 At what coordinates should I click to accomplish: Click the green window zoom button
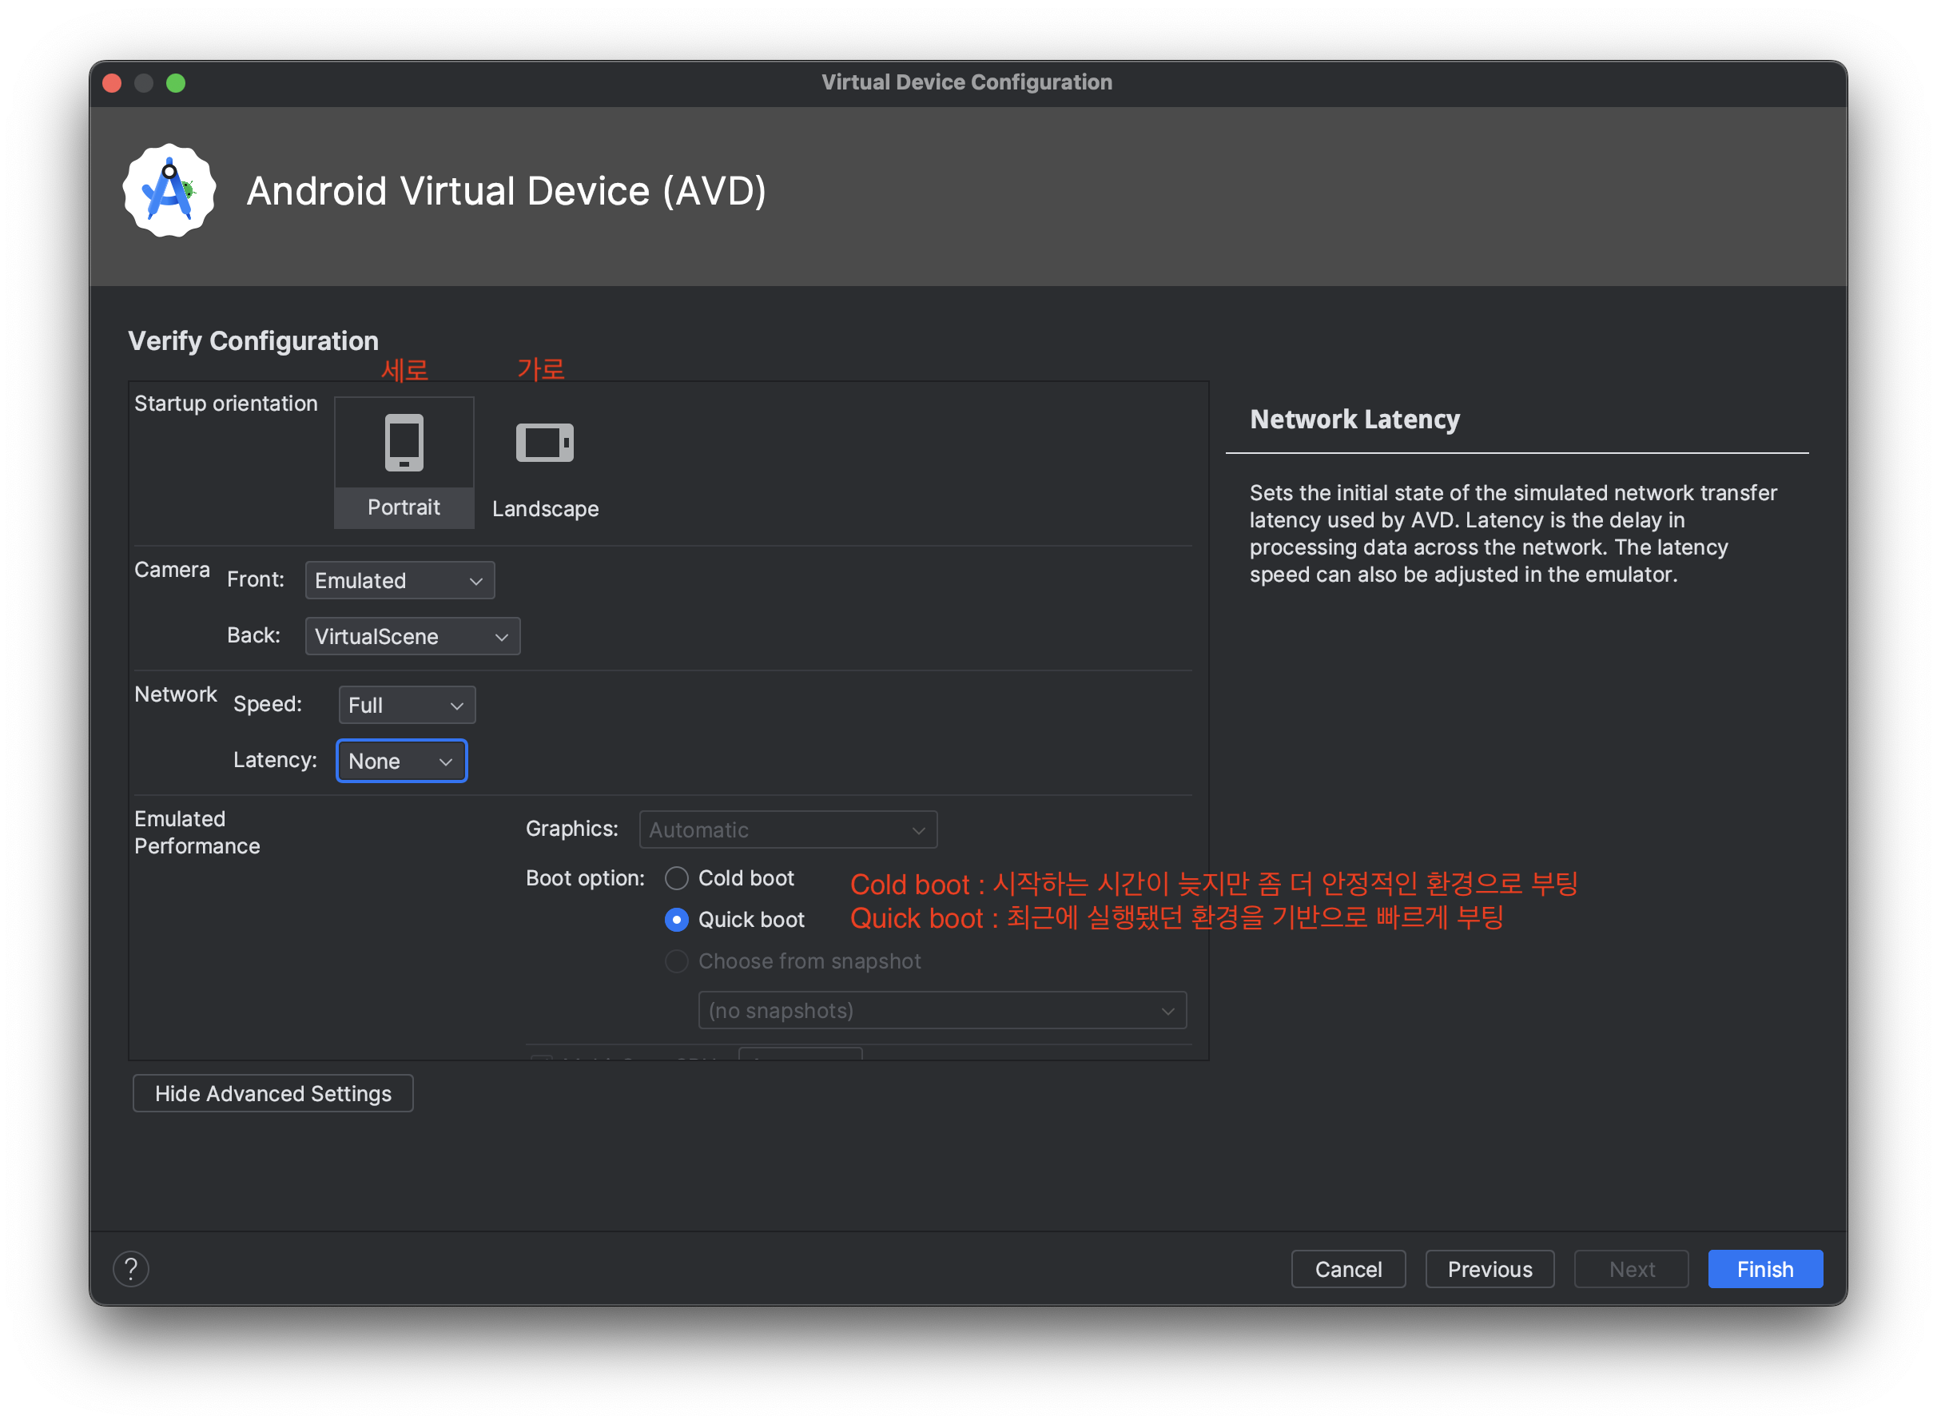point(176,83)
